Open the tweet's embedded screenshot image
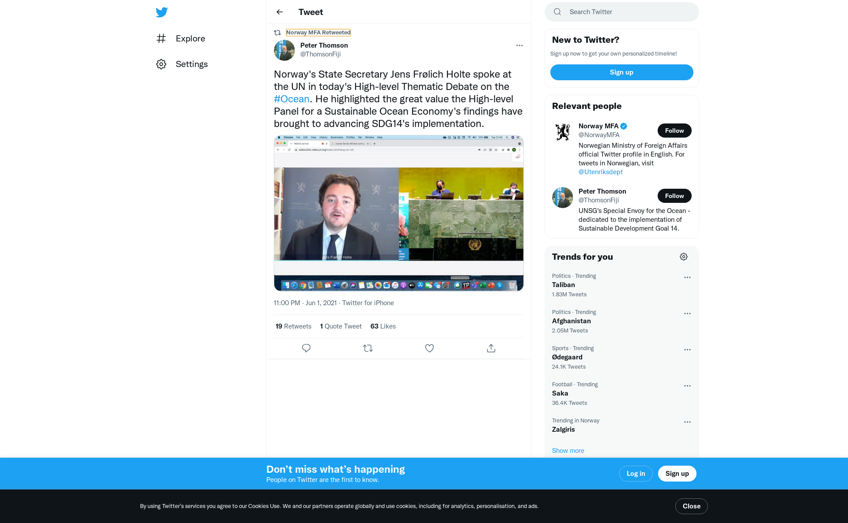The image size is (848, 523). point(399,213)
